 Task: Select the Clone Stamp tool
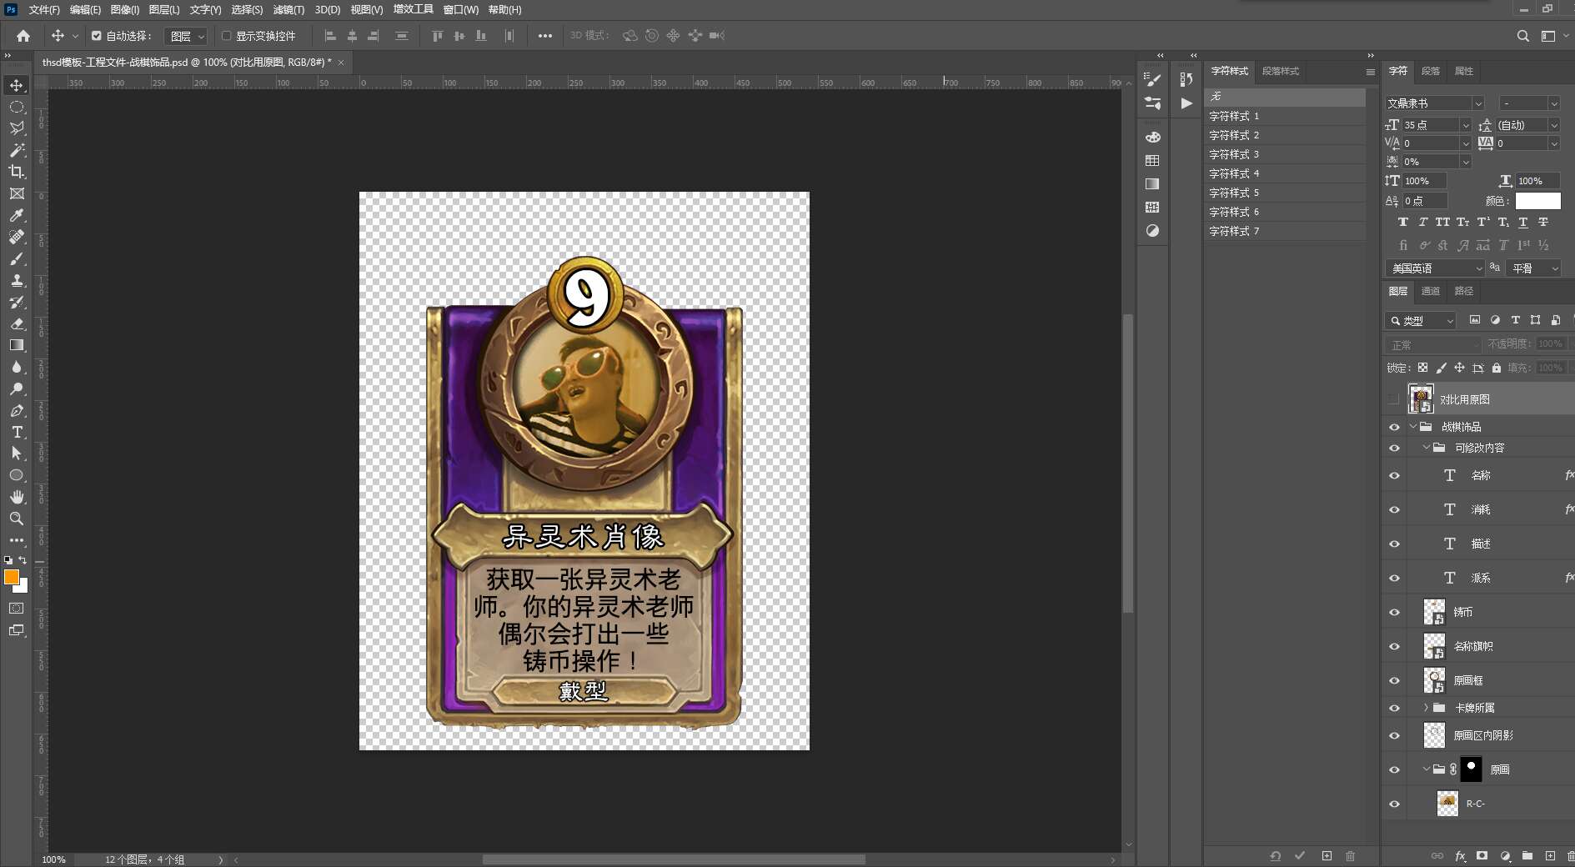[17, 280]
